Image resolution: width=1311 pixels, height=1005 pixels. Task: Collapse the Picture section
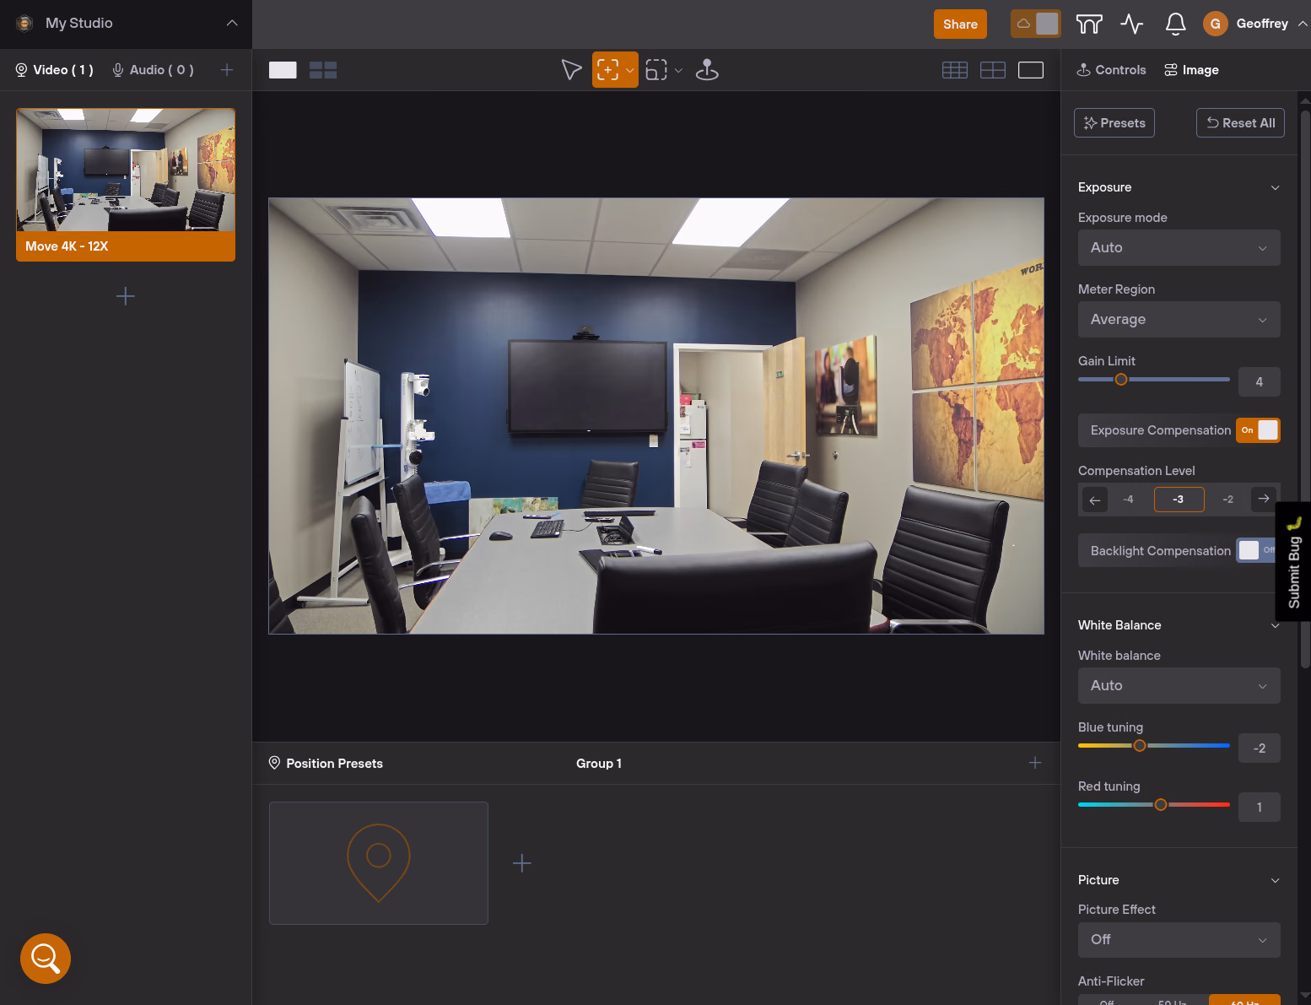click(1275, 880)
